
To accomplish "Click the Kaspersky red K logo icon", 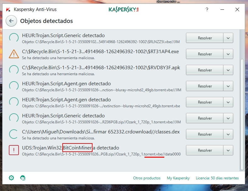I will [8, 10].
